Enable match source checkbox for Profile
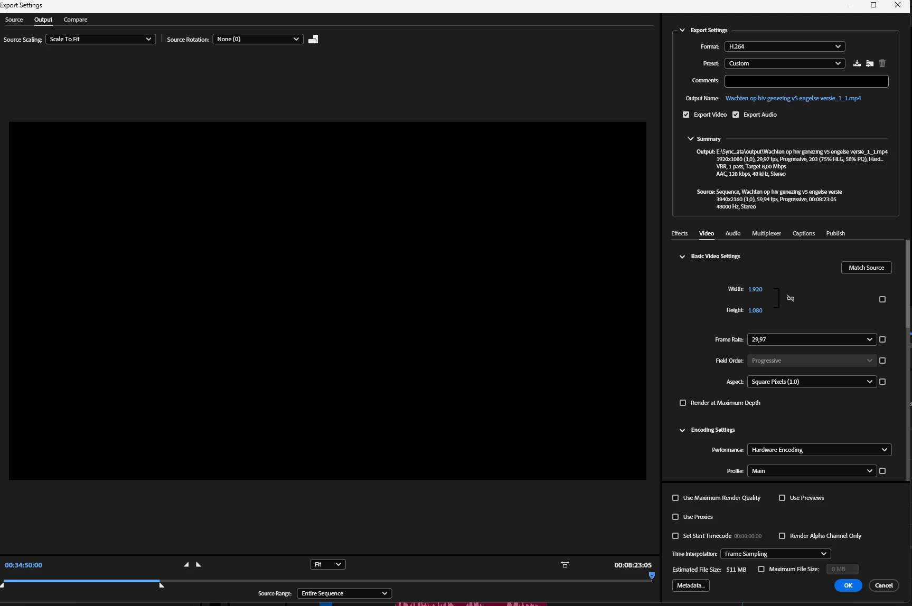Image resolution: width=912 pixels, height=606 pixels. 882,471
